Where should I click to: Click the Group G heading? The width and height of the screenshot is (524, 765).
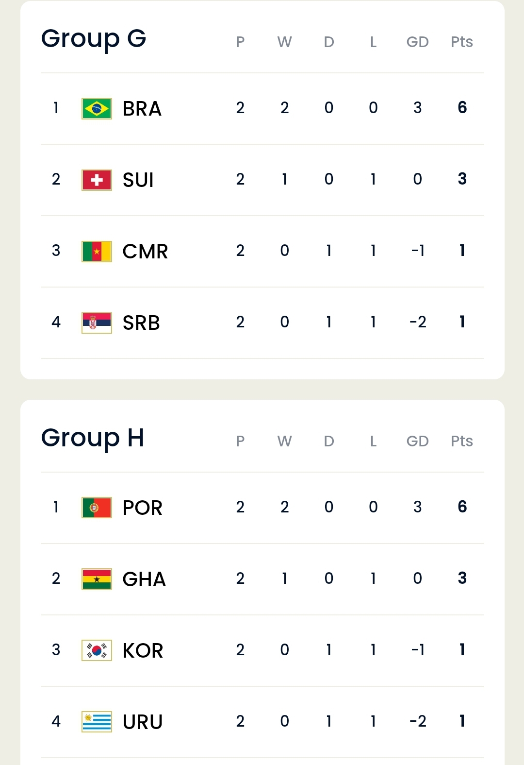tap(94, 39)
